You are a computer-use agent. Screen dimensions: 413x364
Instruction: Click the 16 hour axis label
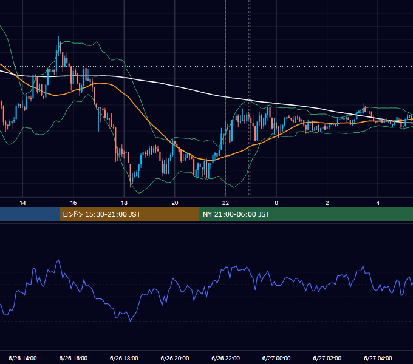pyautogui.click(x=73, y=203)
